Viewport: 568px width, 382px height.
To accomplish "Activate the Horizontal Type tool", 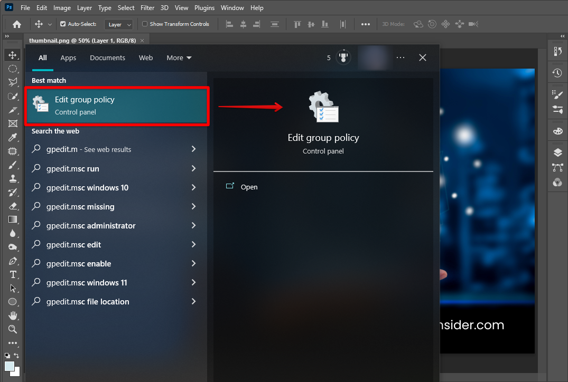I will click(x=13, y=274).
